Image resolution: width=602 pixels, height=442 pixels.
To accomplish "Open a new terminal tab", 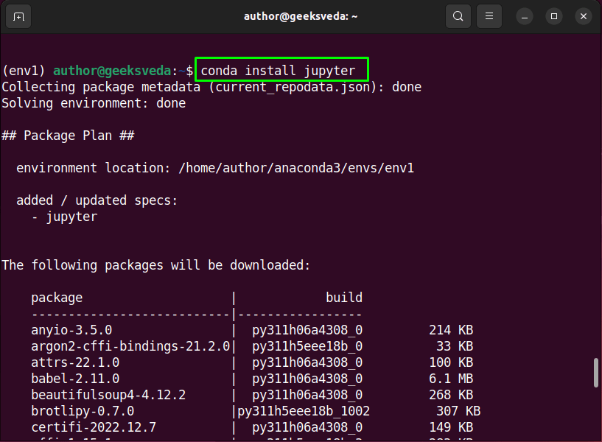I will click(17, 15).
